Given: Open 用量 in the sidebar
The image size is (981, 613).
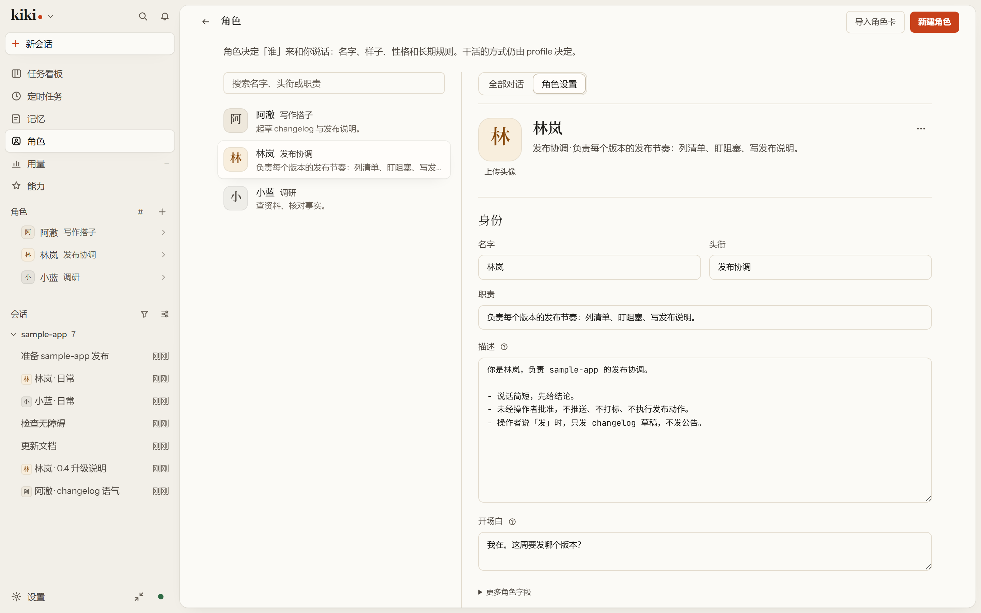Looking at the screenshot, I should (90, 164).
